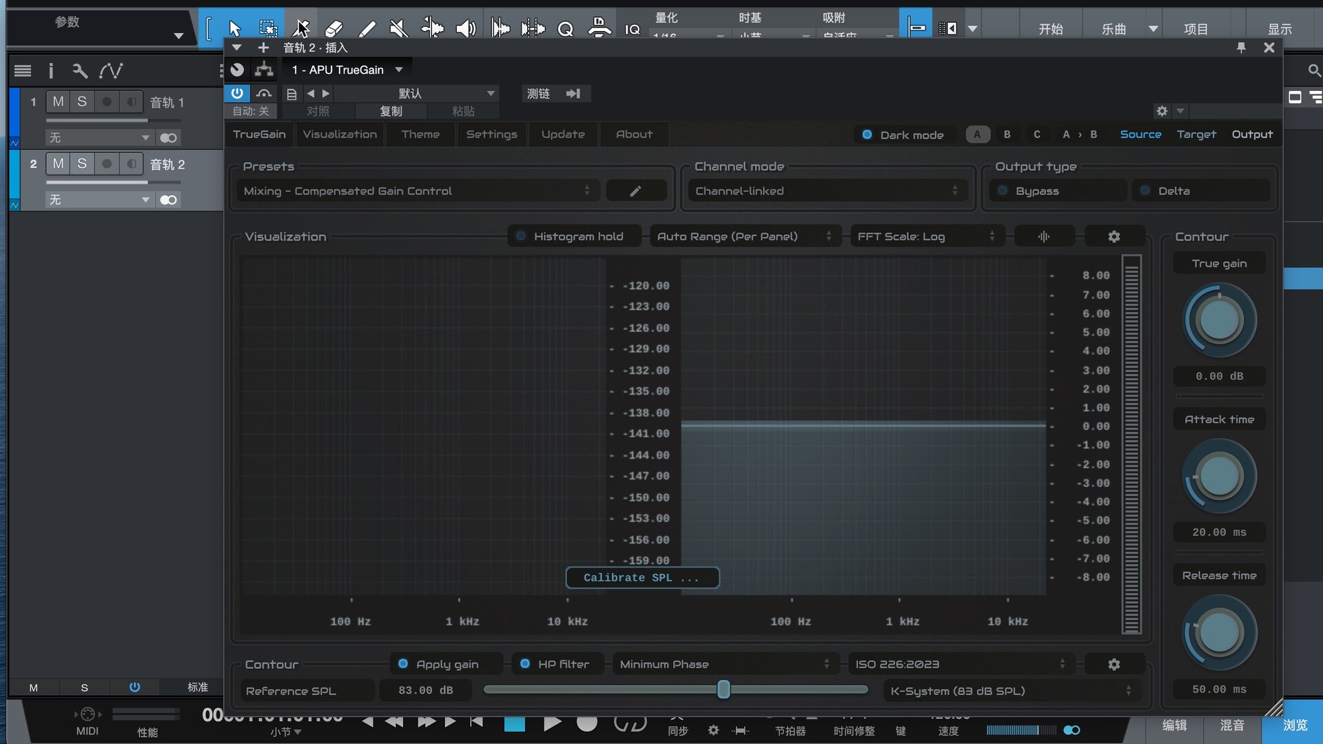The width and height of the screenshot is (1323, 744).
Task: Arm record on 音轨 2
Action: (x=106, y=164)
